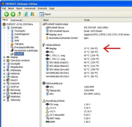Click the Biztonság shield icon

[x=8, y=90]
